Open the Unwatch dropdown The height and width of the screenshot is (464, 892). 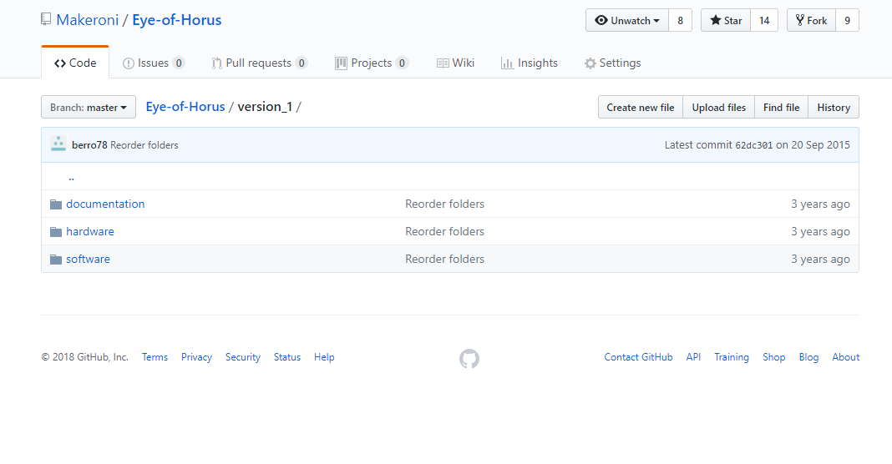click(627, 21)
